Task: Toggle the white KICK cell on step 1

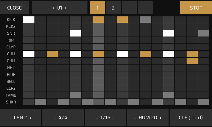Action: click(x=29, y=20)
